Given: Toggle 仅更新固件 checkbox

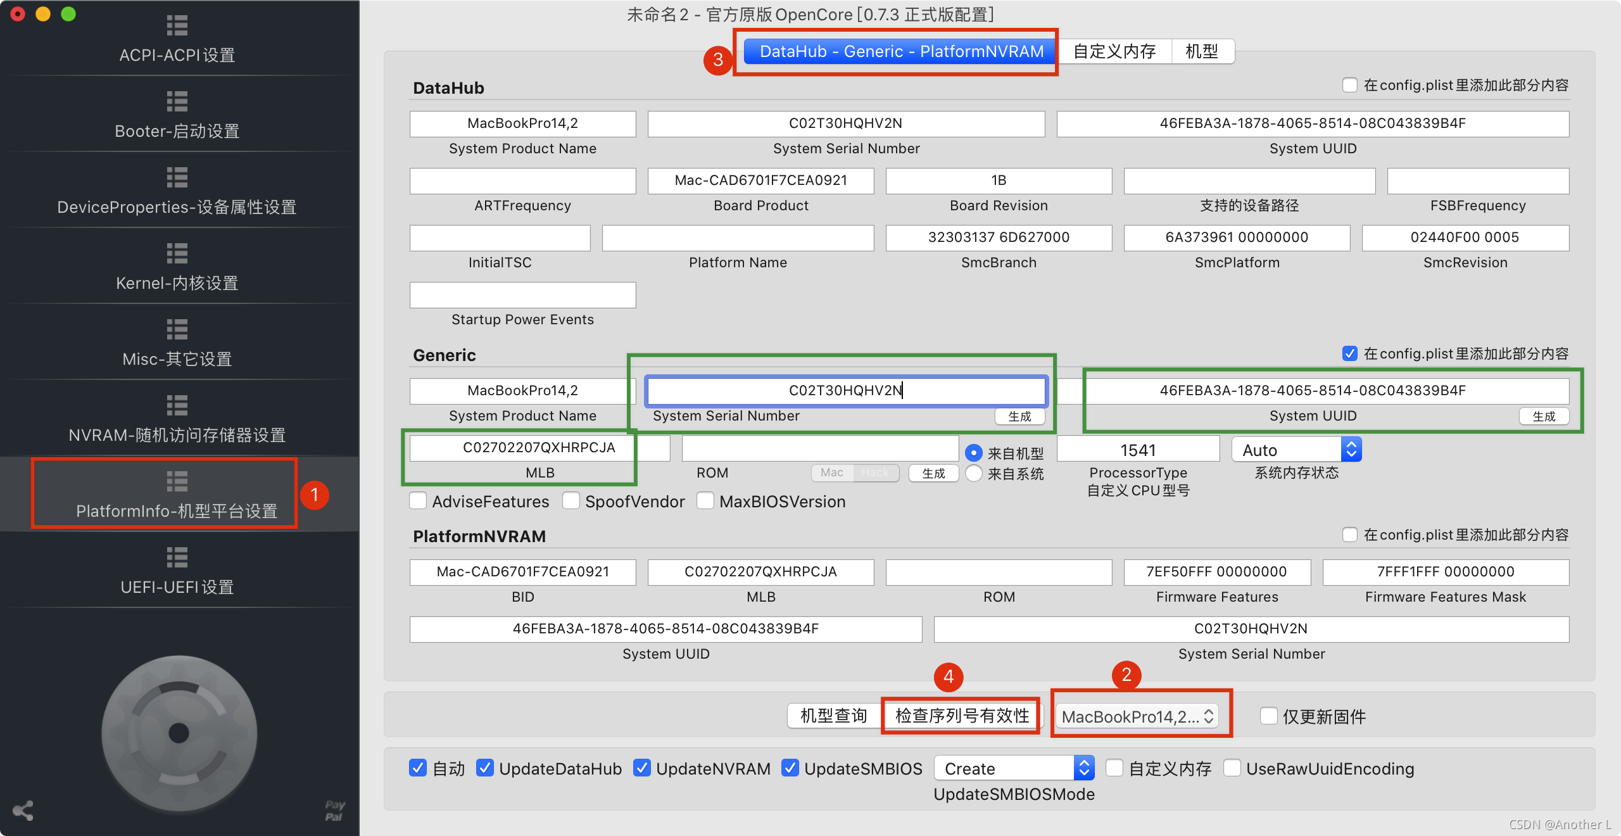Looking at the screenshot, I should [1269, 716].
